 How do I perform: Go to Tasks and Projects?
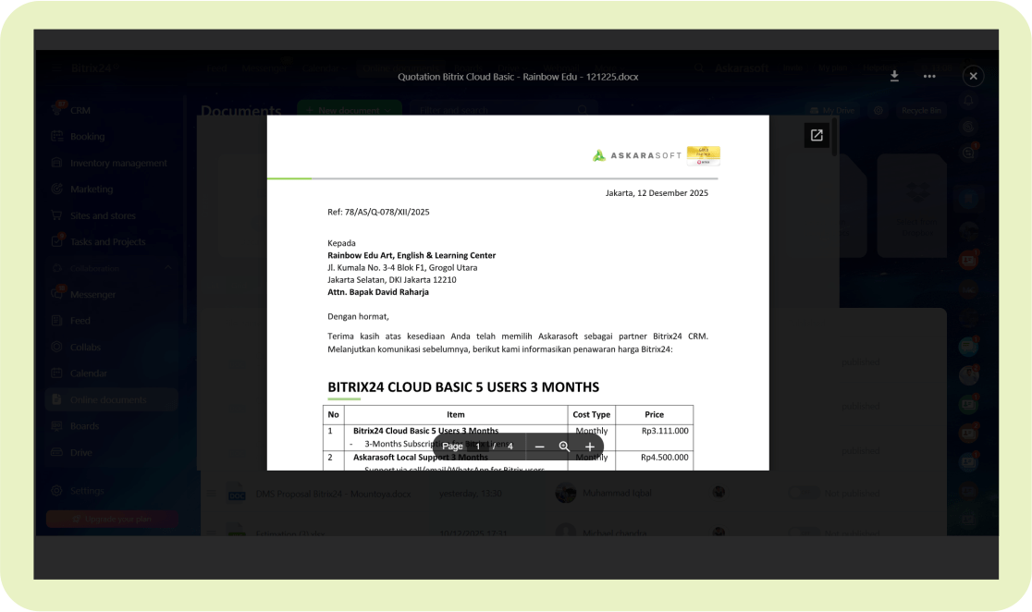click(x=107, y=242)
